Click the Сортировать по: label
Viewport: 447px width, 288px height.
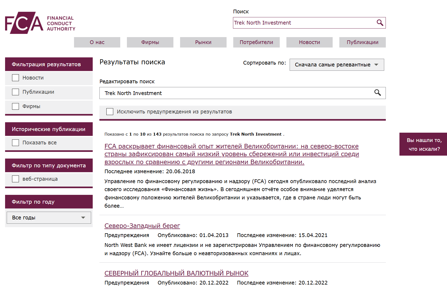pyautogui.click(x=265, y=63)
